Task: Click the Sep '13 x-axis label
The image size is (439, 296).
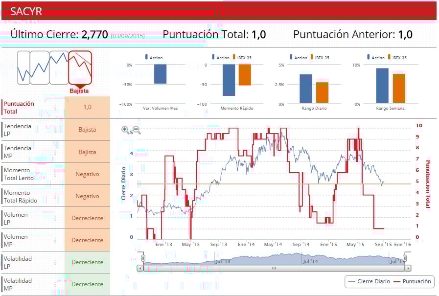Action: [219, 244]
